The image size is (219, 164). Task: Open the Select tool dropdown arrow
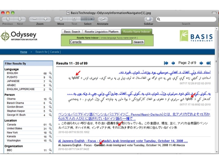[x=92, y=19]
